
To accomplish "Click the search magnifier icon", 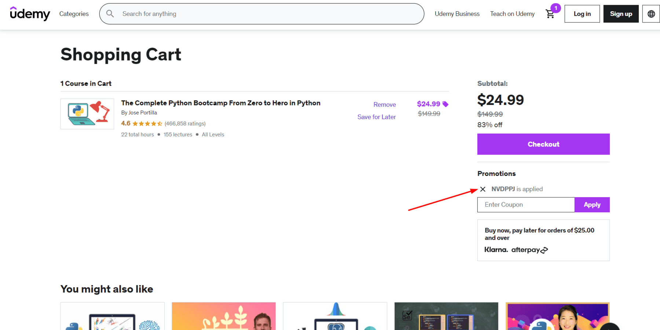I will pos(110,14).
